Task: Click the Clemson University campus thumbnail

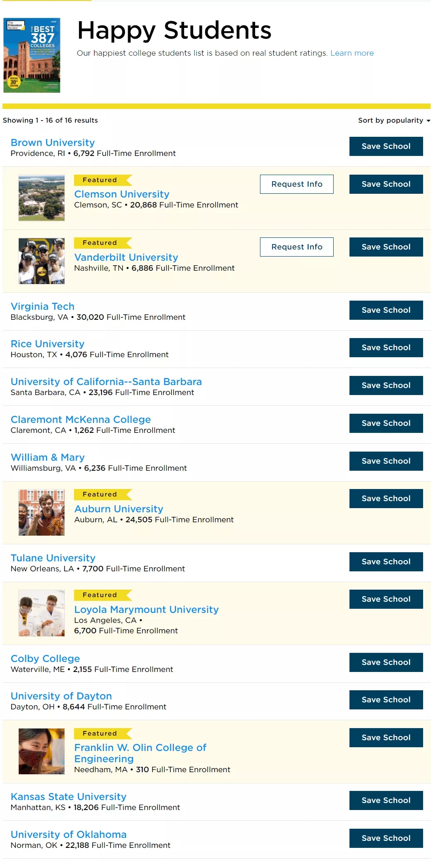Action: click(42, 198)
